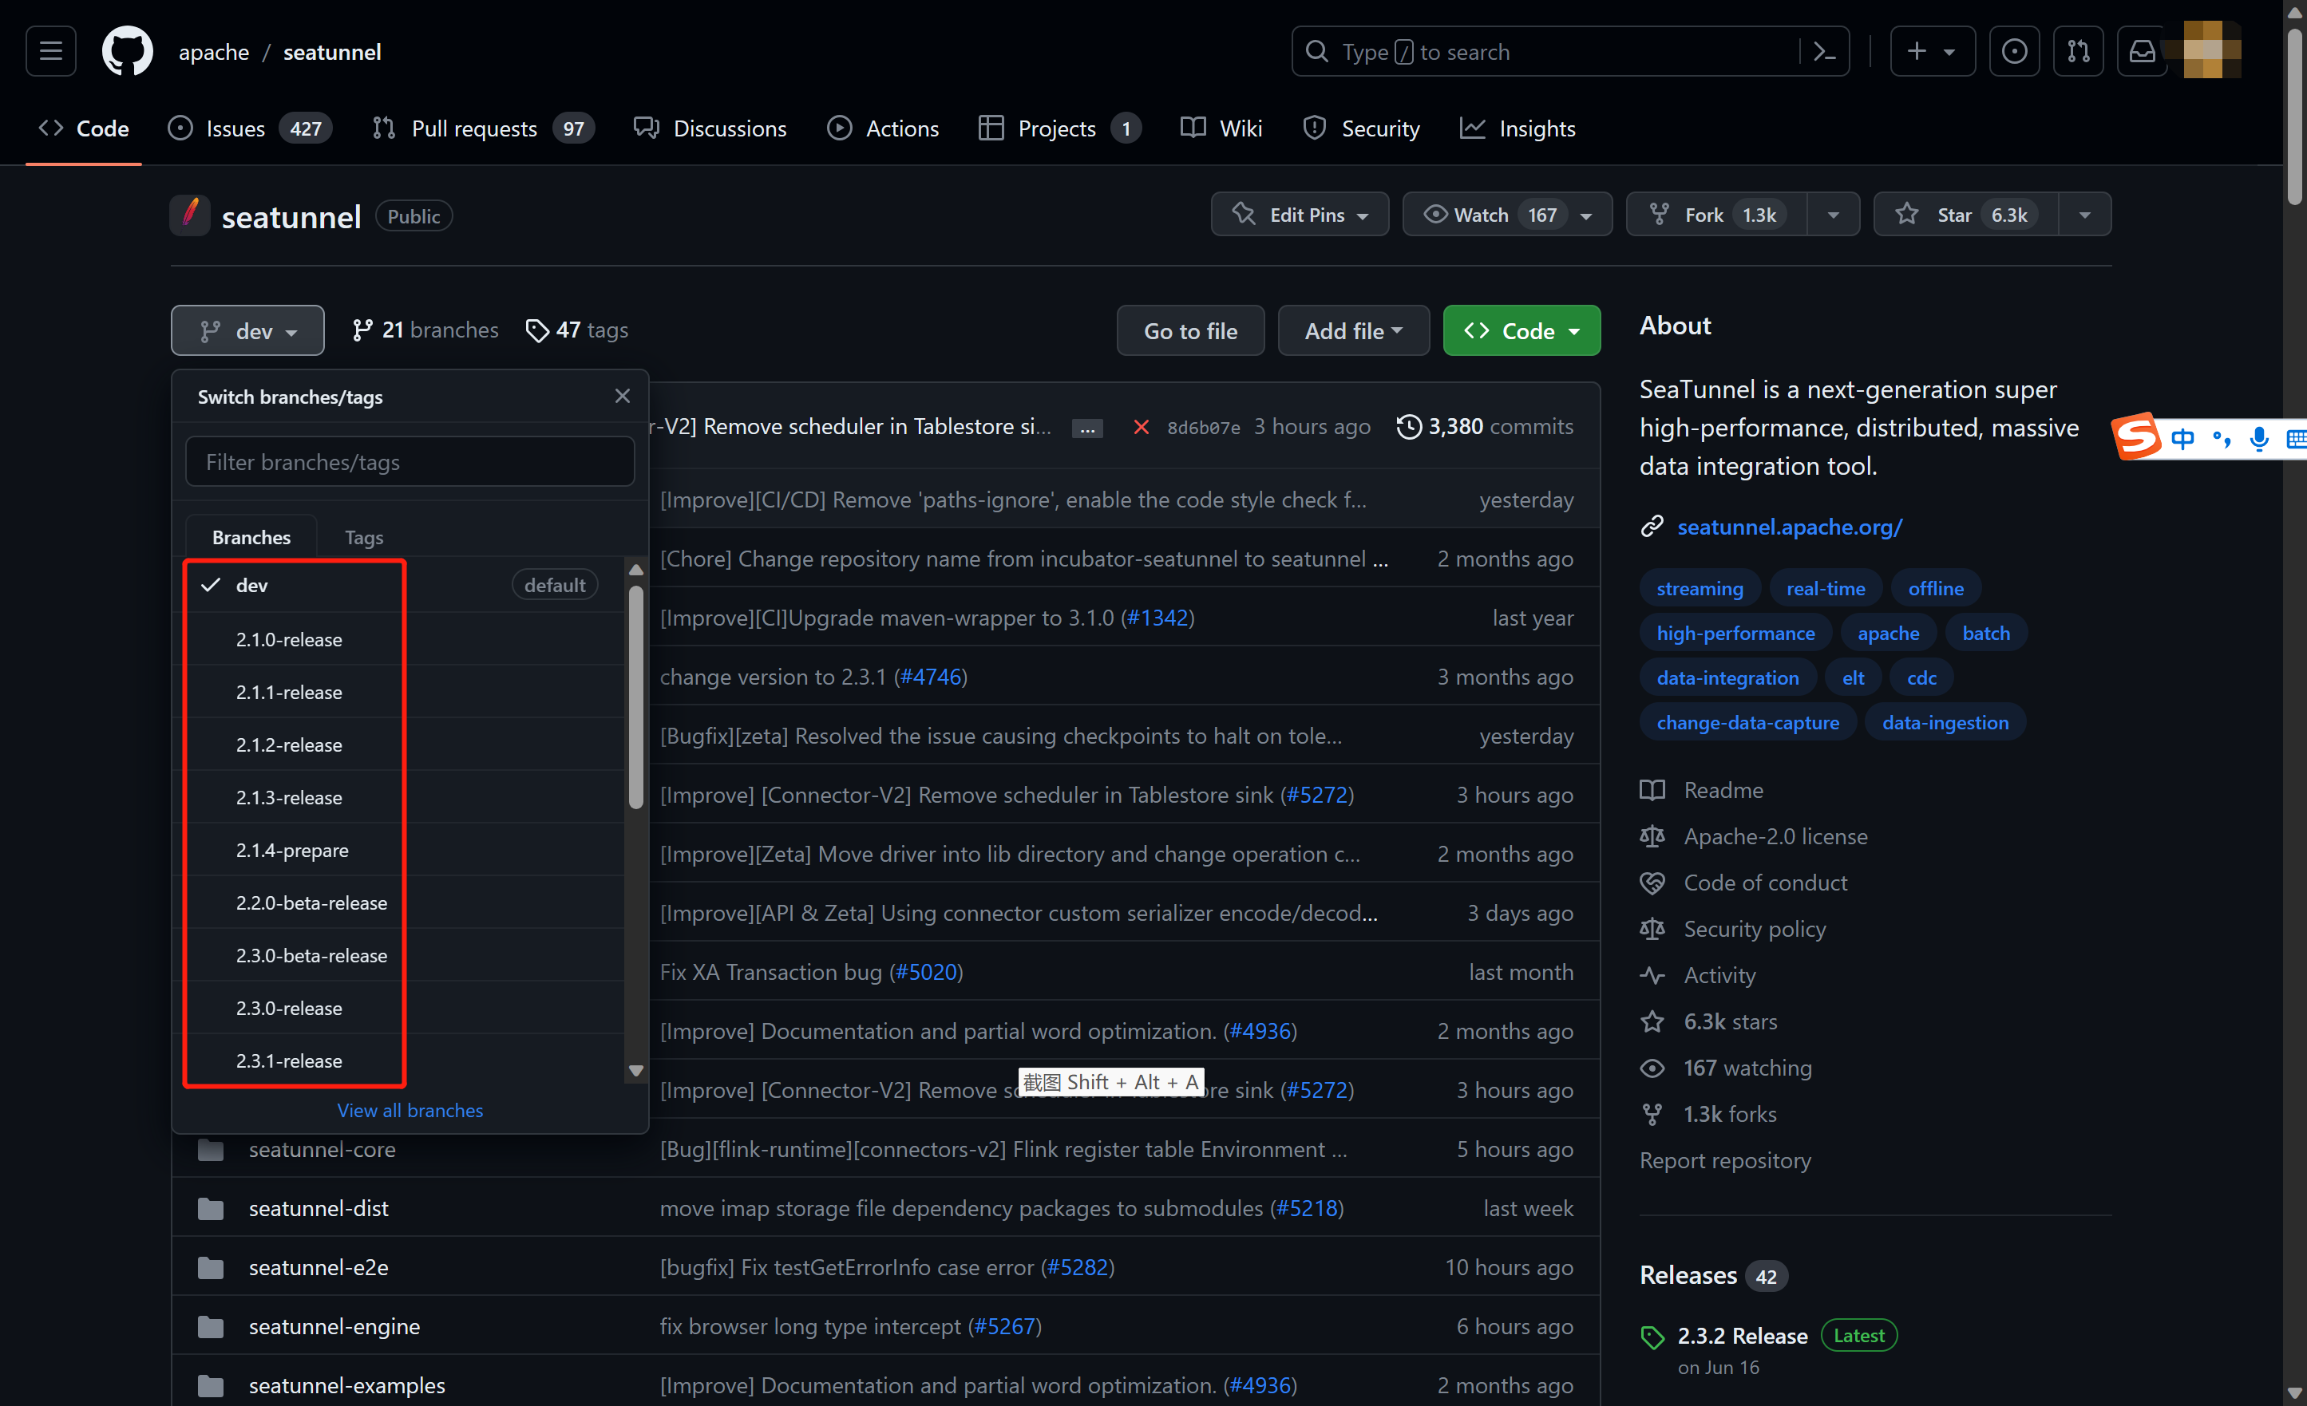Open the Watch notifications dropdown
This screenshot has width=2307, height=1406.
click(x=1506, y=215)
